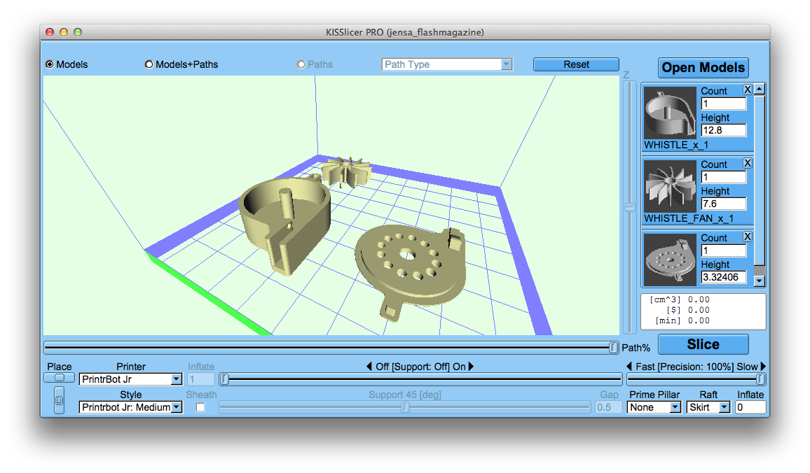
Task: Open the Prime Pillar dropdown
Action: [653, 407]
